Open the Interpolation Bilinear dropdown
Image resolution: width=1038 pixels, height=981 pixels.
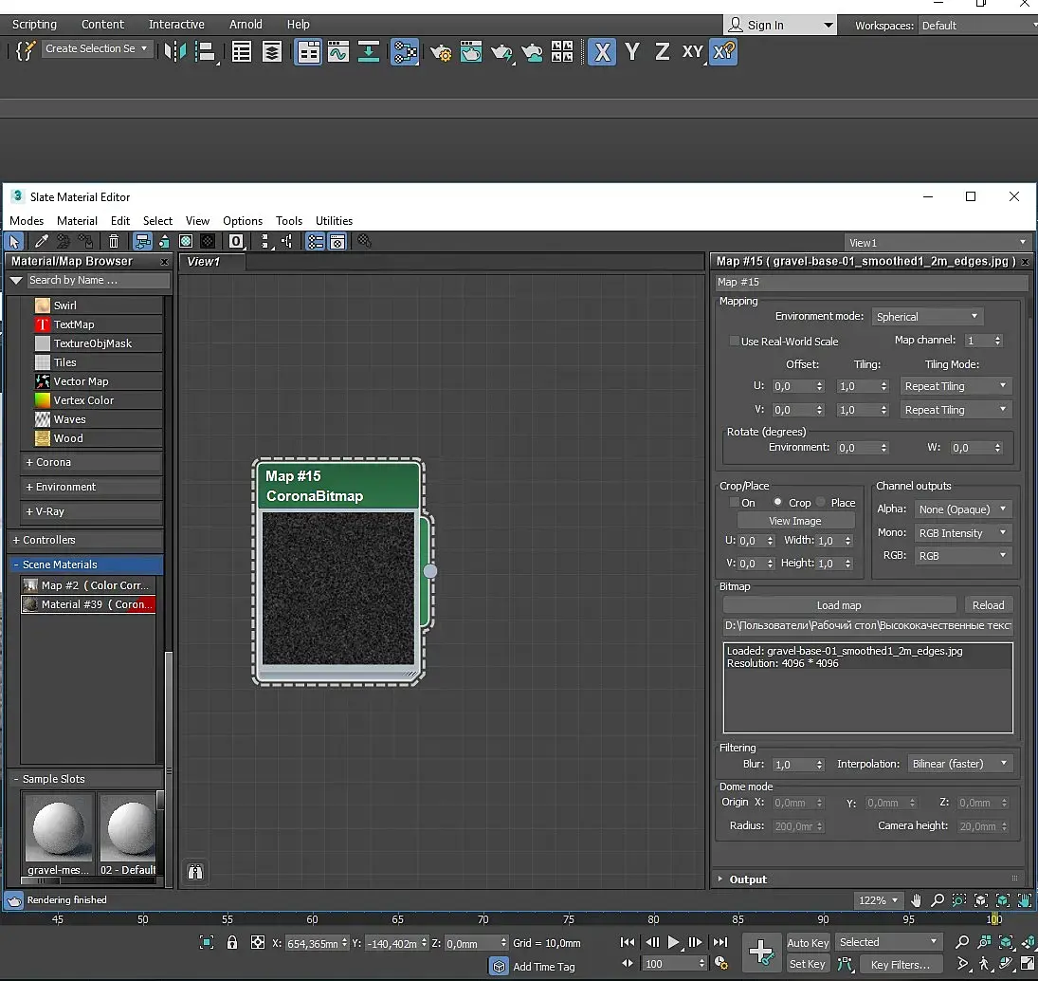point(959,764)
